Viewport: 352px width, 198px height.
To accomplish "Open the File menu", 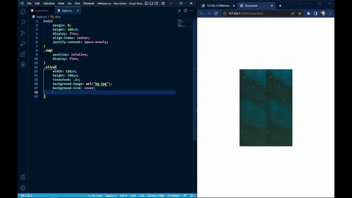I will coord(29,3).
